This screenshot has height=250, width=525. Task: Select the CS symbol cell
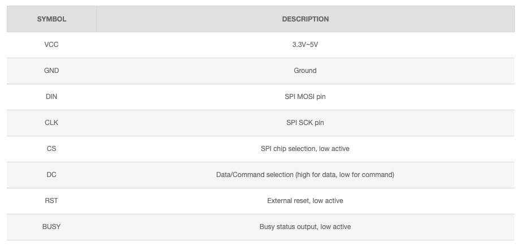51,149
